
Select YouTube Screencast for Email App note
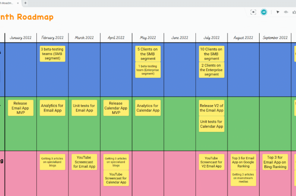pyautogui.click(x=84, y=162)
